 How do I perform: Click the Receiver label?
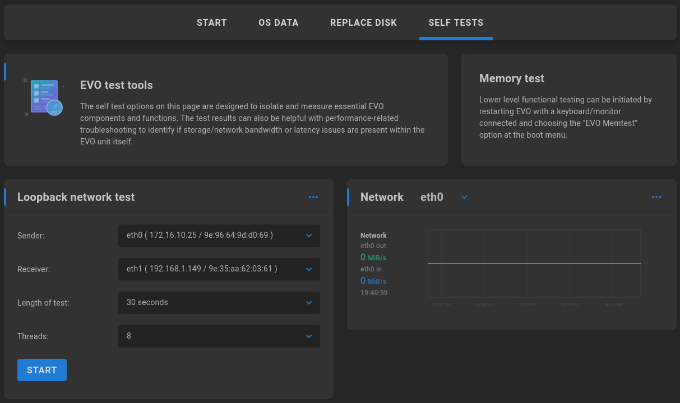[x=34, y=269]
